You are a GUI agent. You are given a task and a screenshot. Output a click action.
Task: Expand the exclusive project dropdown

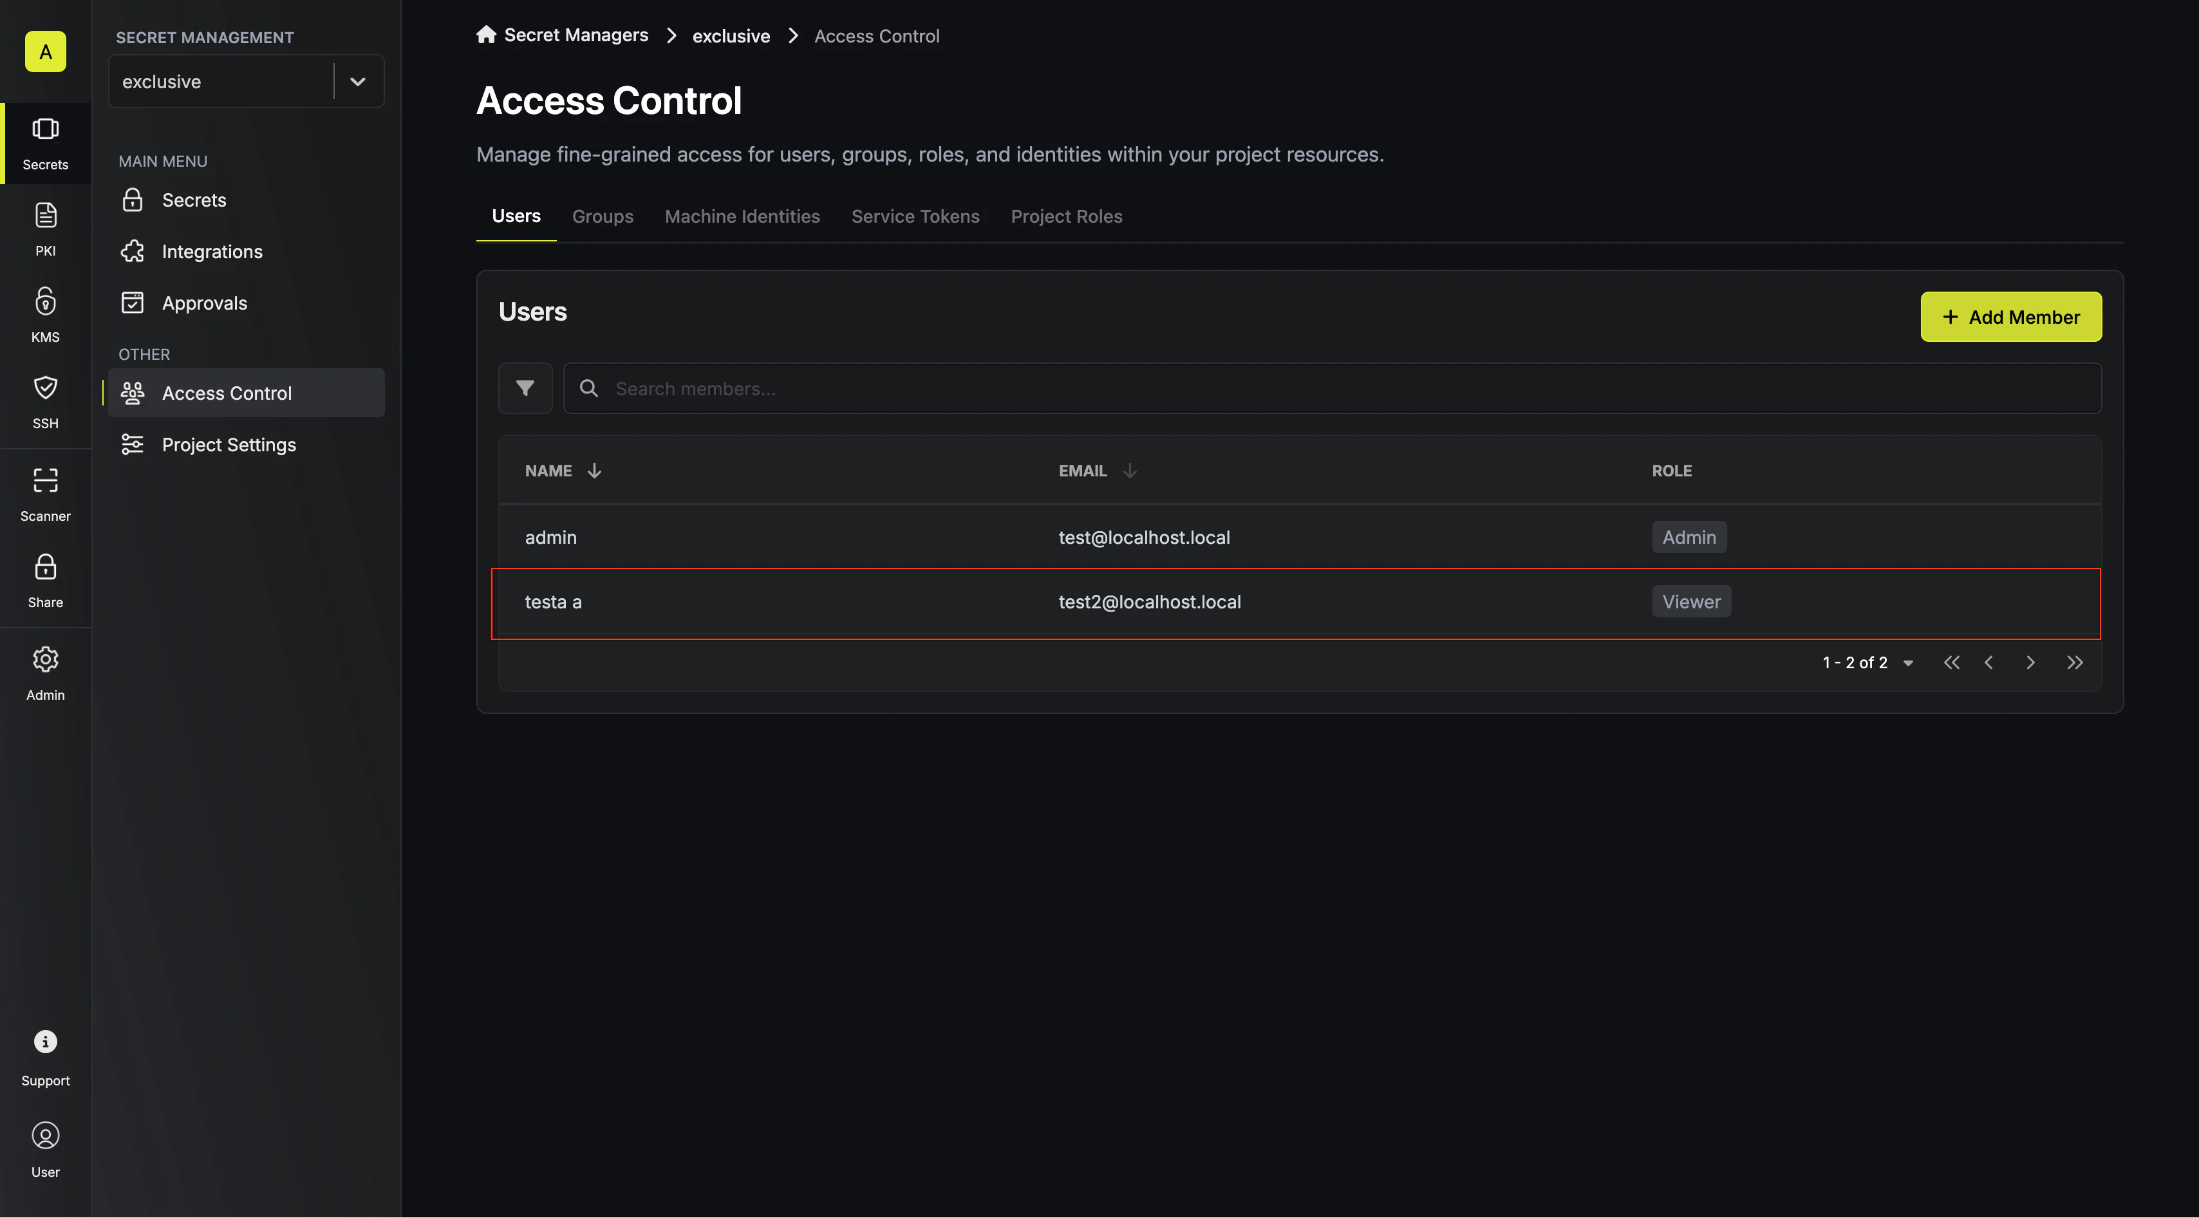tap(358, 82)
